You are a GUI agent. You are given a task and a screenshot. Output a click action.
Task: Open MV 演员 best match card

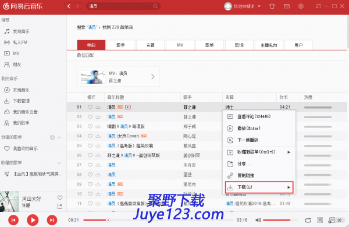[119, 76]
